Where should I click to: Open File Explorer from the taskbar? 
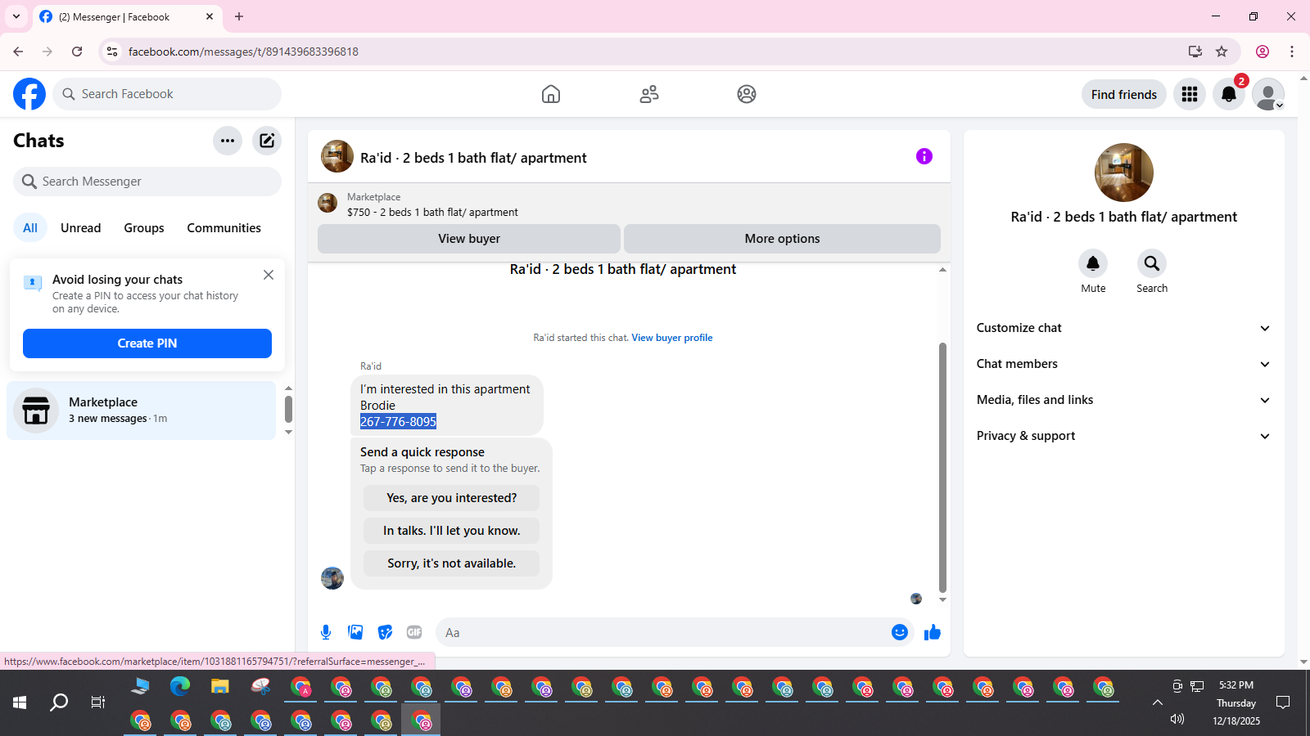(220, 687)
